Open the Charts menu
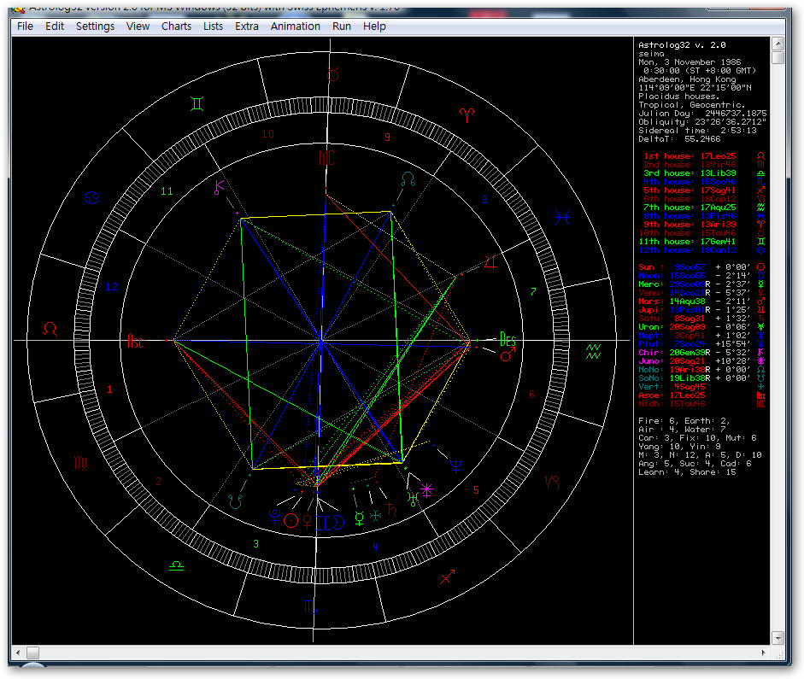804x679 pixels. tap(176, 26)
